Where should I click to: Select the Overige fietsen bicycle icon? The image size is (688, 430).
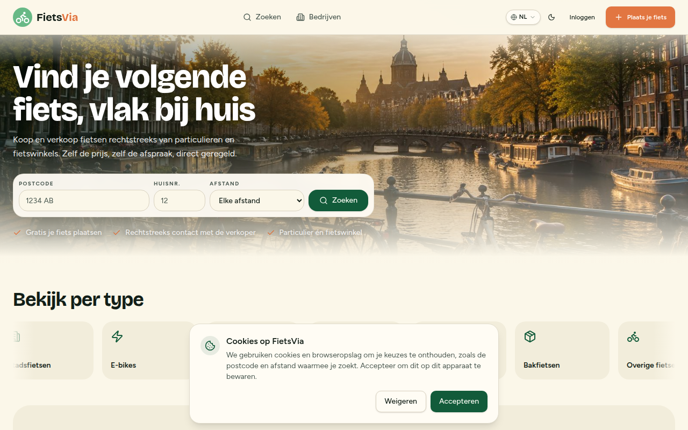[x=633, y=336]
